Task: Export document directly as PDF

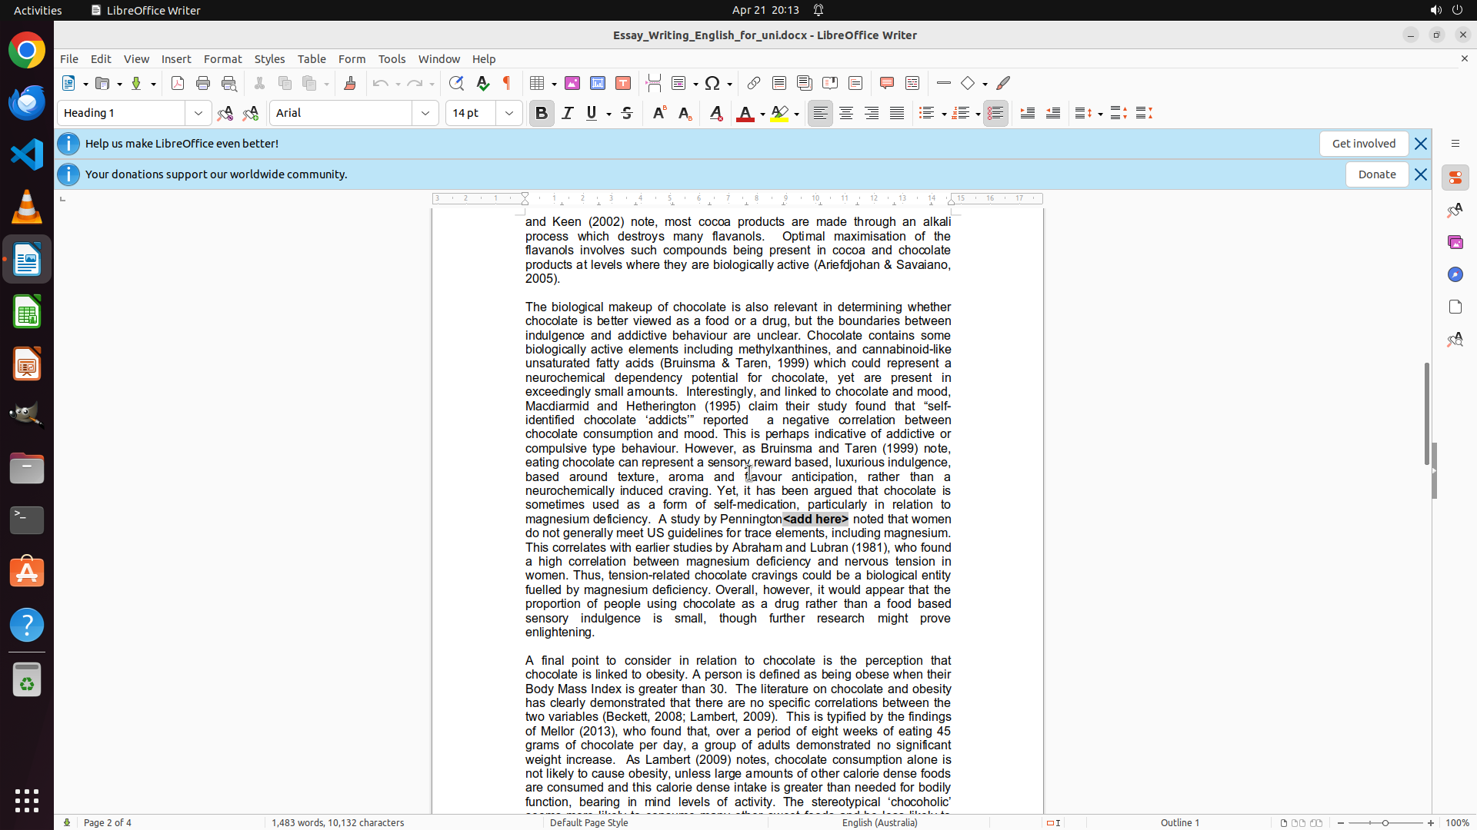Action: point(178,83)
